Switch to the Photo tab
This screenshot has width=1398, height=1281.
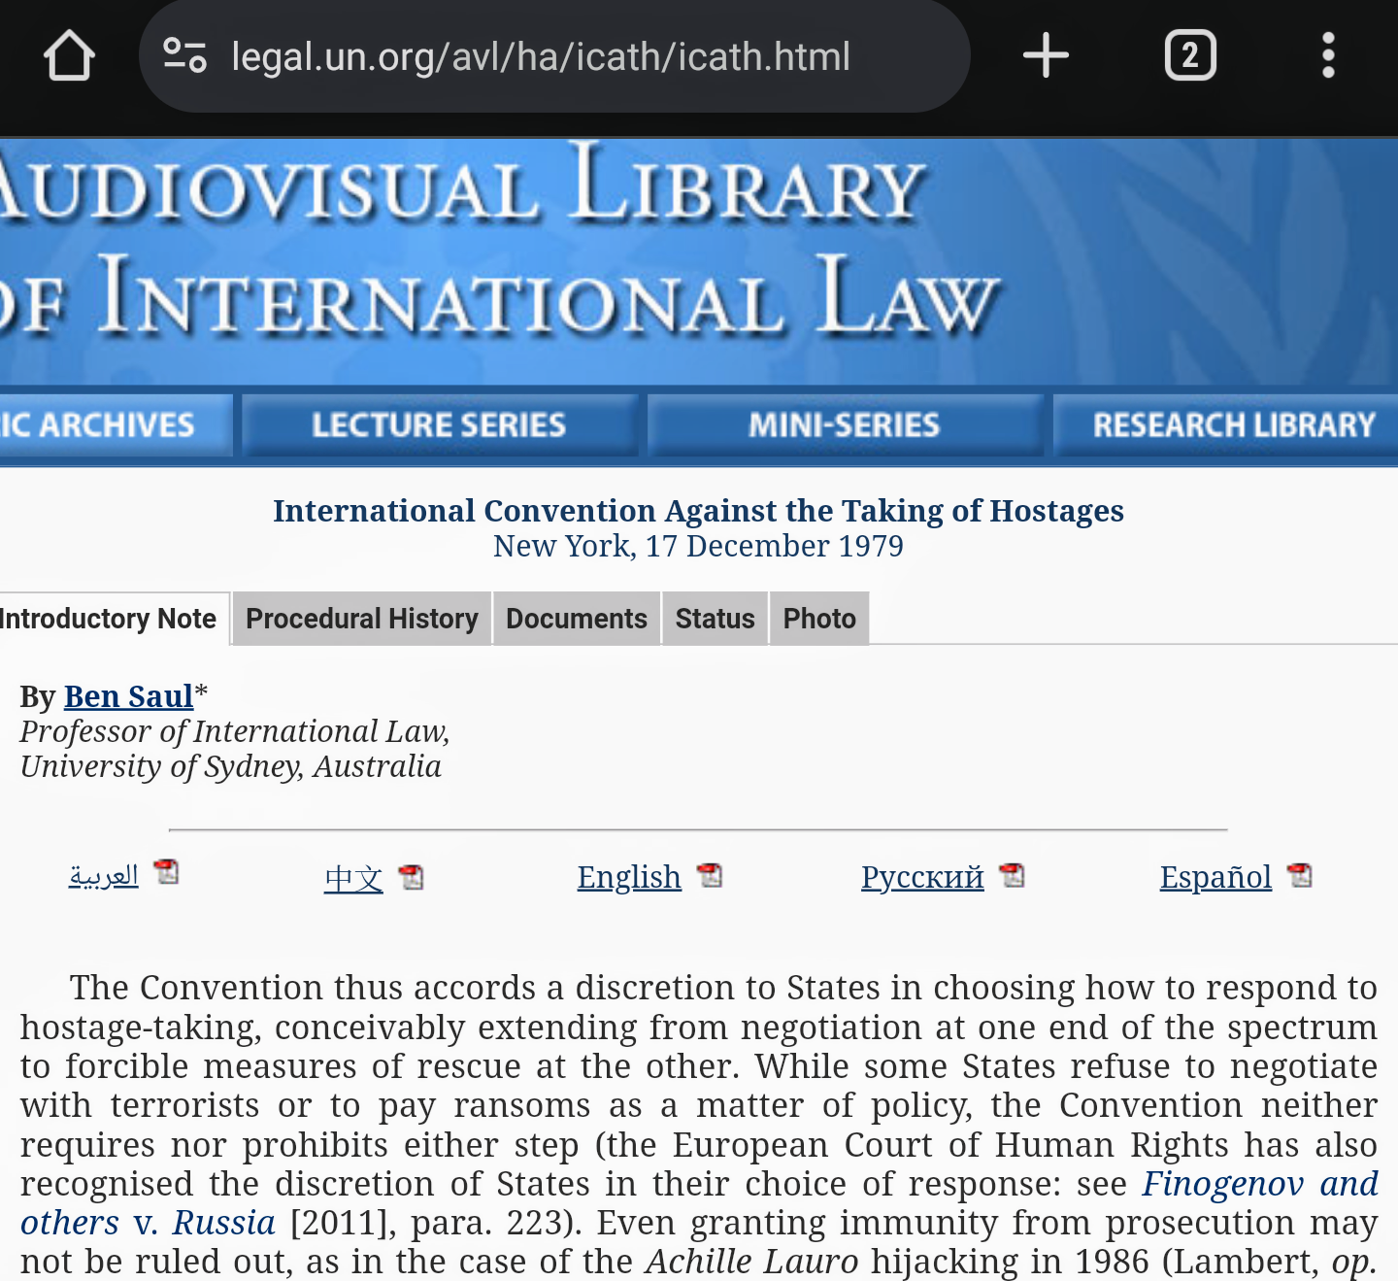pos(819,619)
